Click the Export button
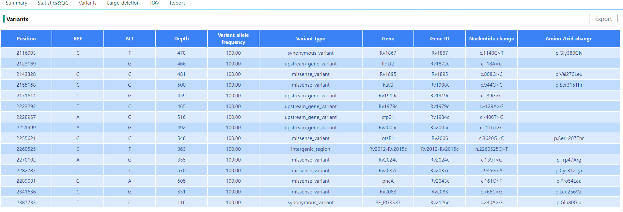Screen dimensions: 623x212 pos(603,19)
